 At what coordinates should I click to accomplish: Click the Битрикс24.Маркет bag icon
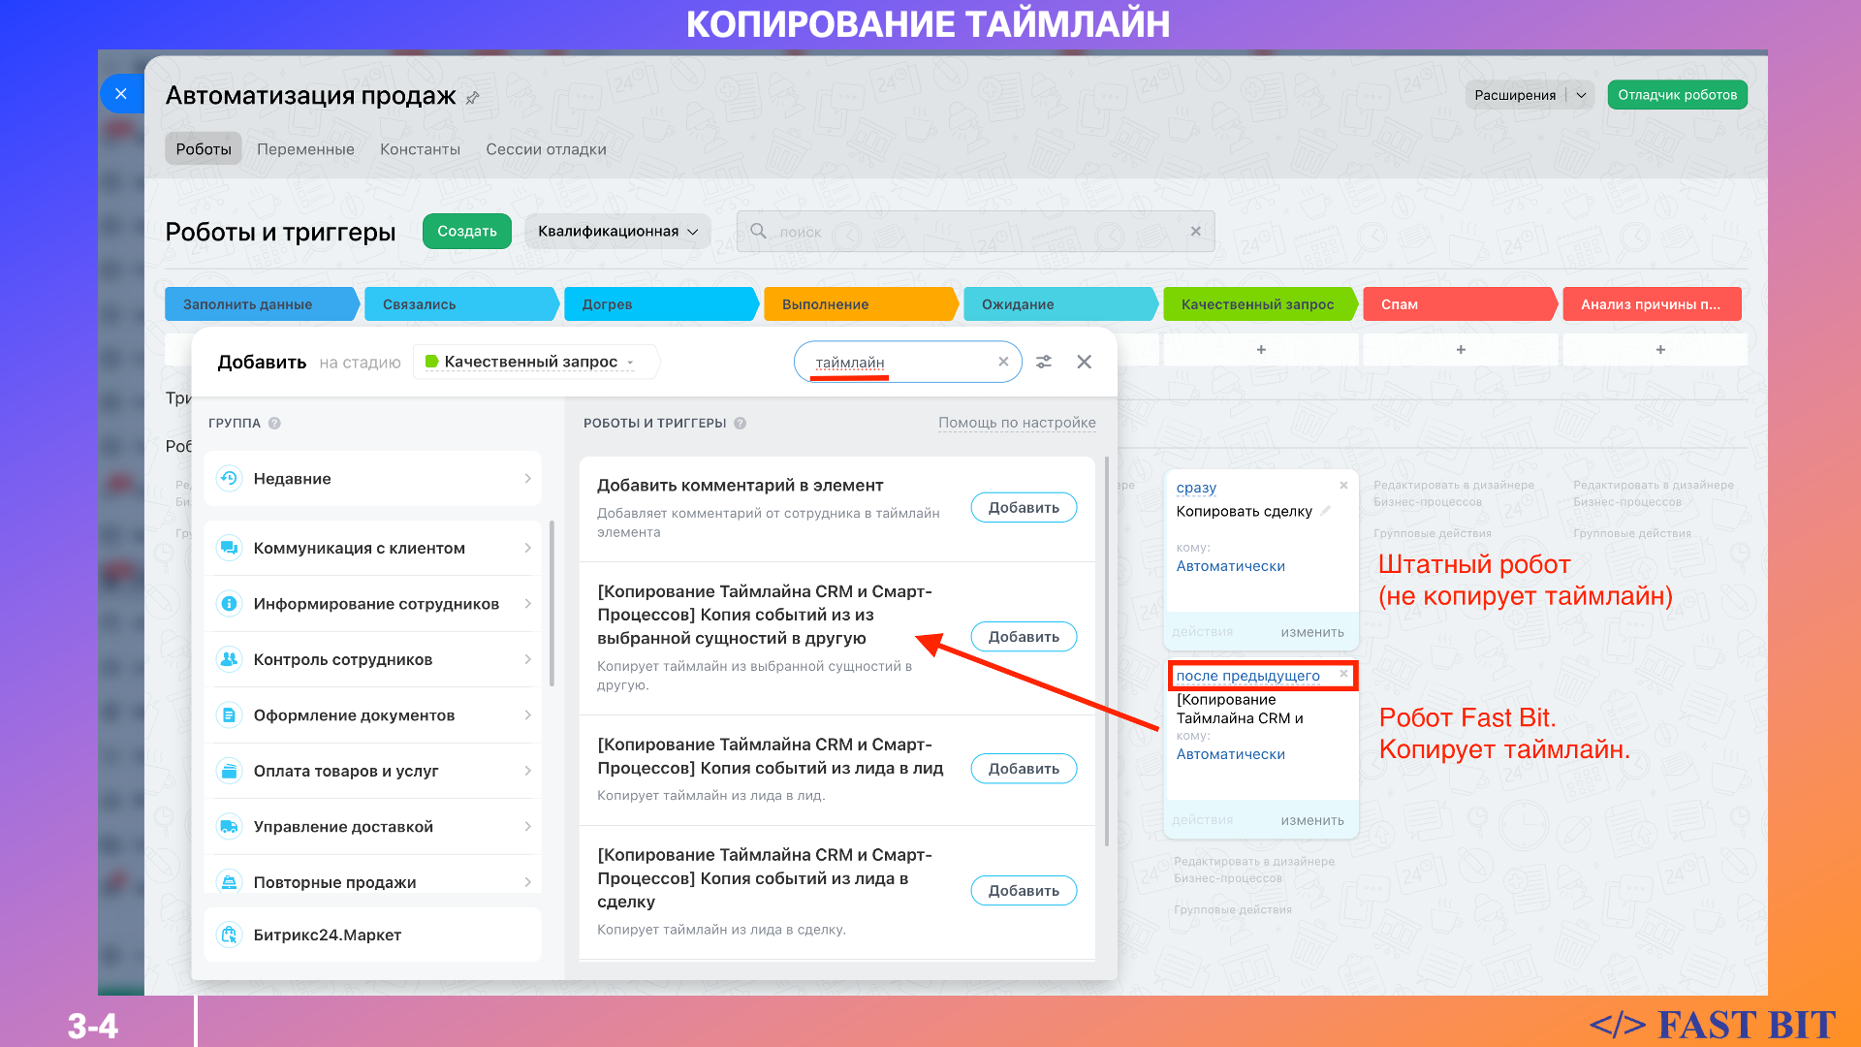click(x=229, y=935)
